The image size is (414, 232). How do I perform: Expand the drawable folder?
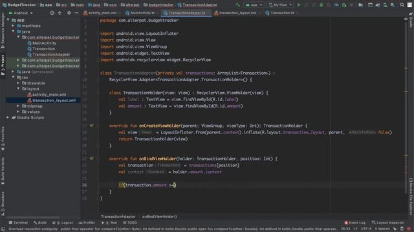(18, 83)
